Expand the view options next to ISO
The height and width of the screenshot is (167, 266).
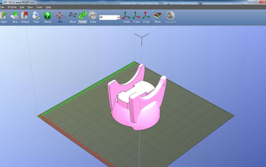(x=65, y=17)
